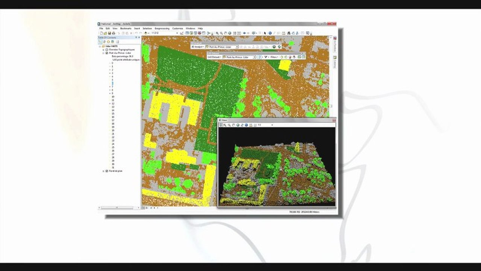Open the Geoprocessing menu
This screenshot has height=271, width=481.
pos(162,28)
